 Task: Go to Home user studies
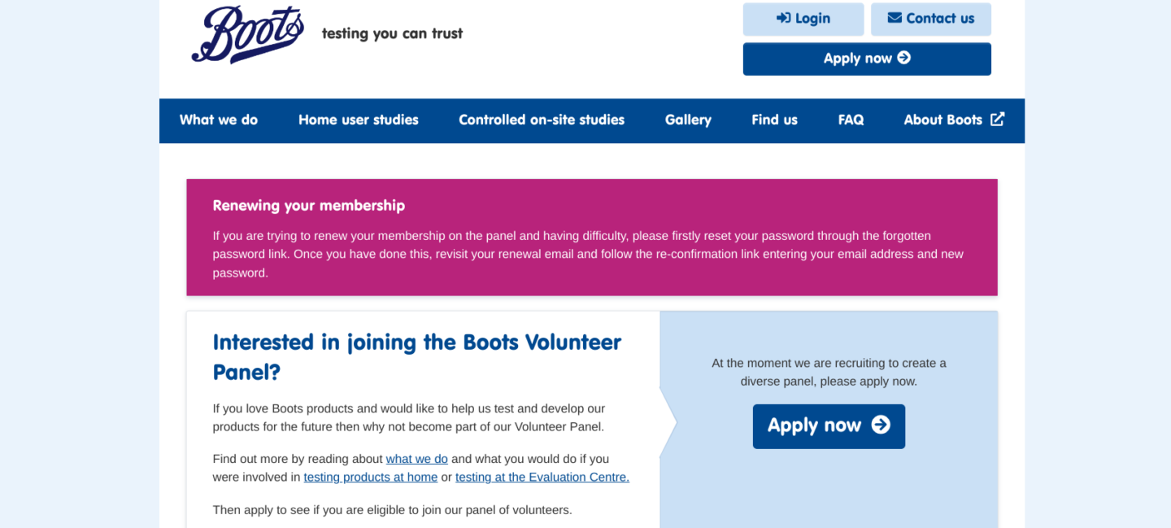[359, 120]
